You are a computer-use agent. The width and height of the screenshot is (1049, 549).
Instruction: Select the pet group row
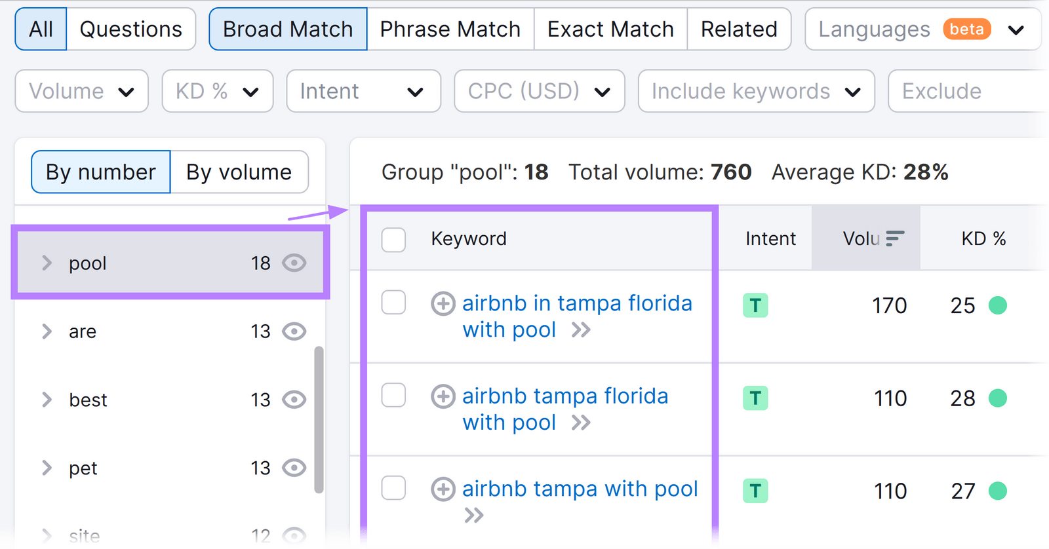170,468
